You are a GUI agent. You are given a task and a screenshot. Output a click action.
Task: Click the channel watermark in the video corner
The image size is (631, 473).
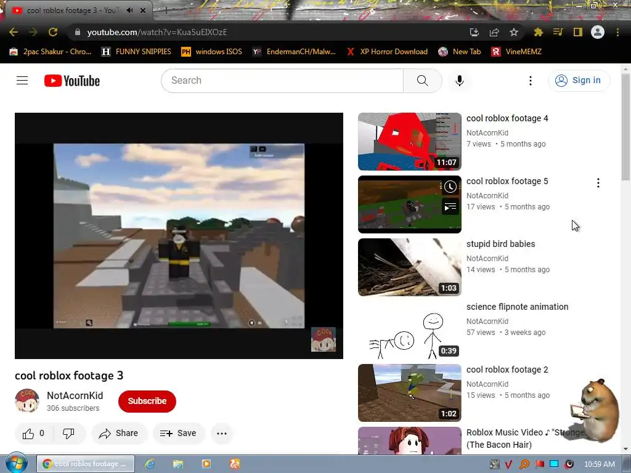coord(323,339)
